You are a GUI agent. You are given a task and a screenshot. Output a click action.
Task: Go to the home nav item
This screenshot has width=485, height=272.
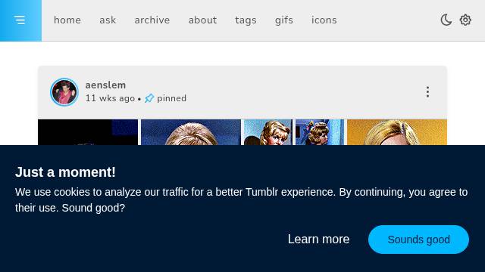pyautogui.click(x=67, y=20)
